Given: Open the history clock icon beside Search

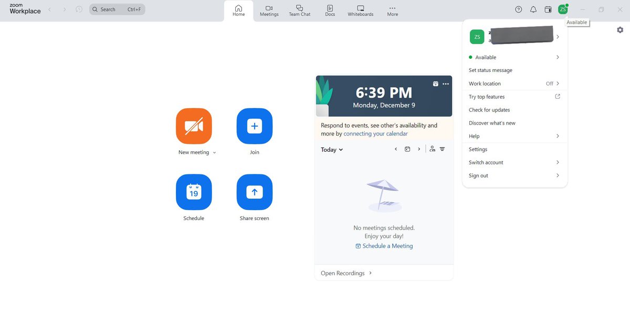Looking at the screenshot, I should point(79,9).
